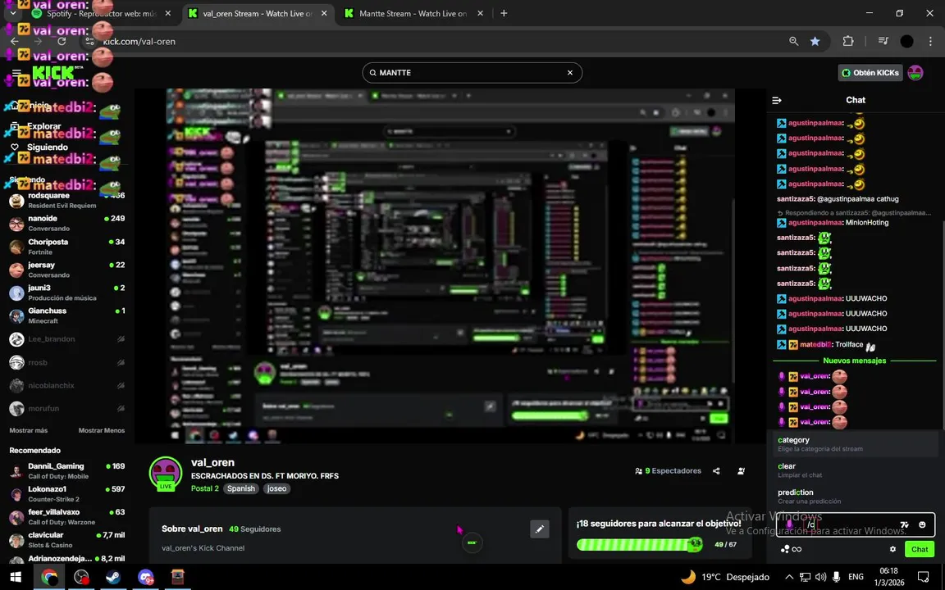Click the MANTTE search field
The width and height of the screenshot is (945, 590).
click(x=472, y=73)
